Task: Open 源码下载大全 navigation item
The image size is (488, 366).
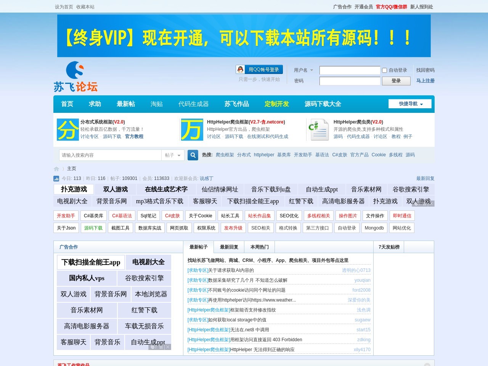Action: point(323,104)
